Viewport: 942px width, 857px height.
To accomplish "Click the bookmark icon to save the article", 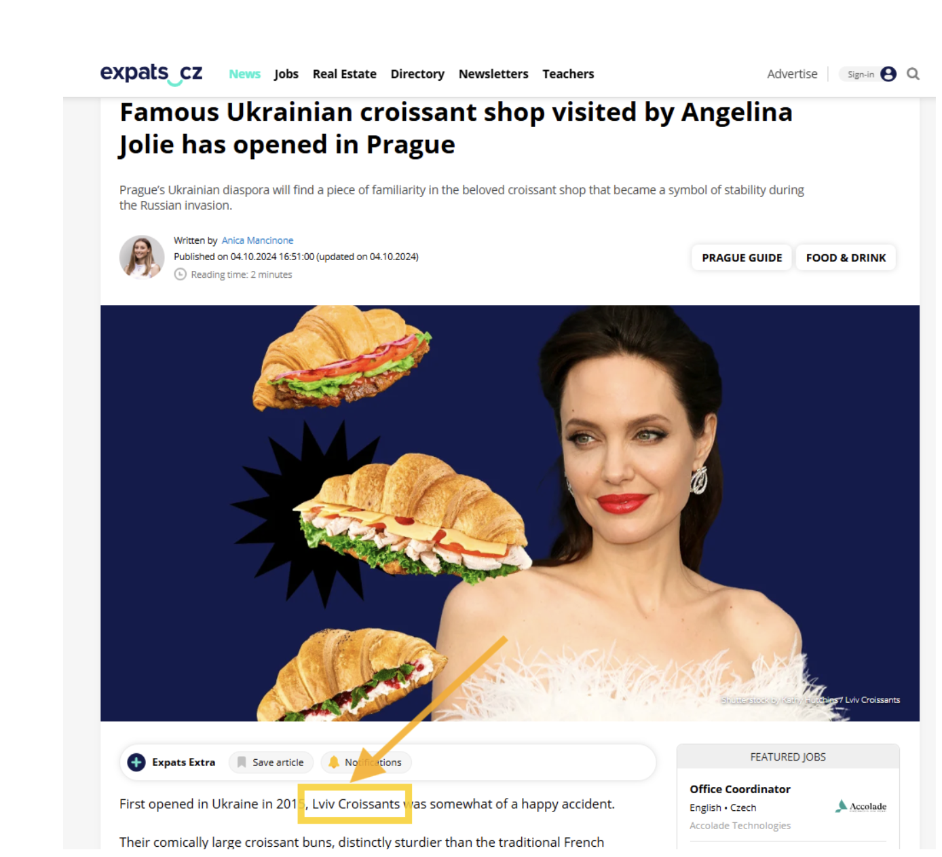I will (242, 763).
